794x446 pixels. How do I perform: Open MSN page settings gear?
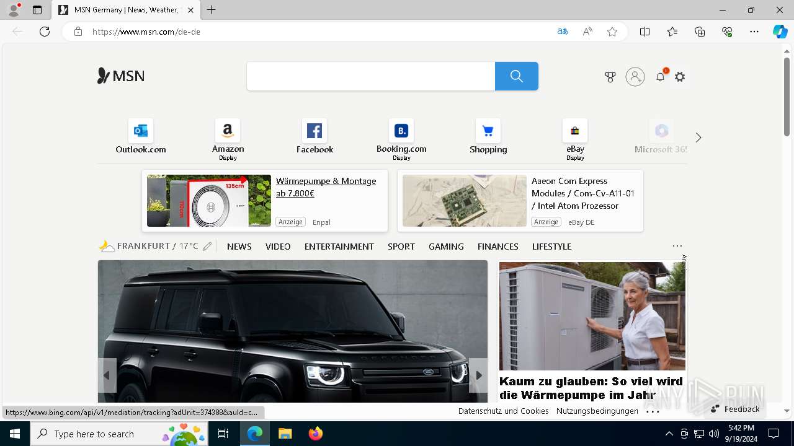680,77
